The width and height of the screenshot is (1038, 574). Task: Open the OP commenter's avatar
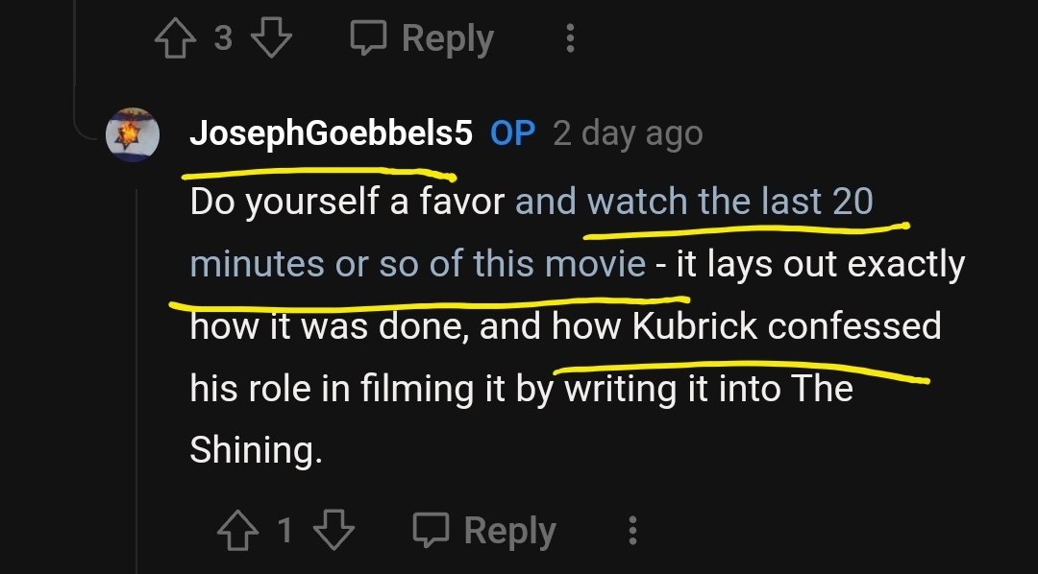tap(132, 134)
